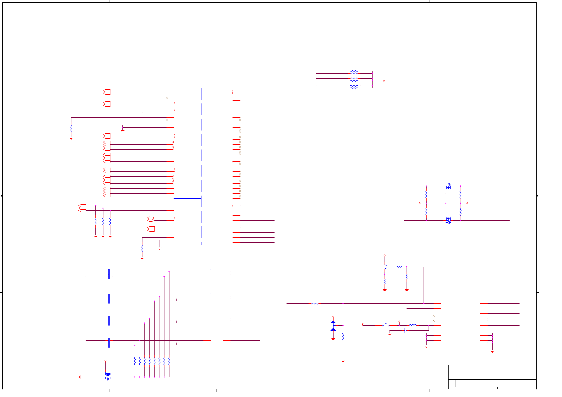Select the upper MOSFET of the level shifter
The height and width of the screenshot is (397, 562).
(x=448, y=186)
